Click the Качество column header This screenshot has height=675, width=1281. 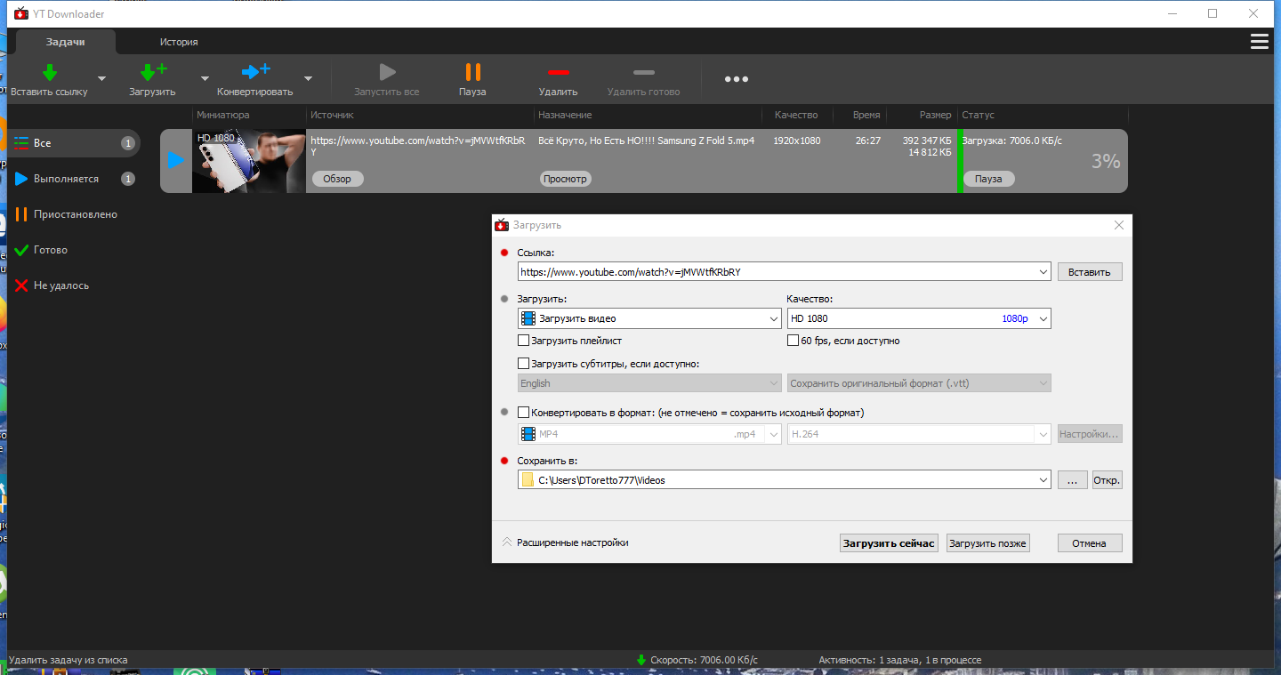coord(796,115)
